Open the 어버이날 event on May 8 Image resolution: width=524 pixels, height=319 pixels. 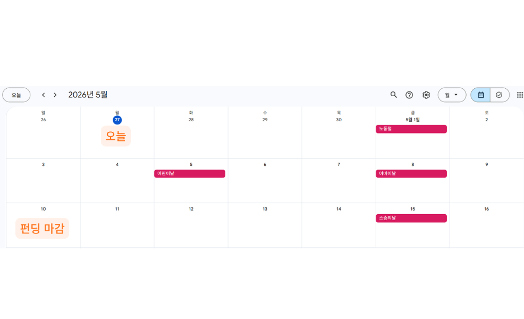[x=411, y=173]
